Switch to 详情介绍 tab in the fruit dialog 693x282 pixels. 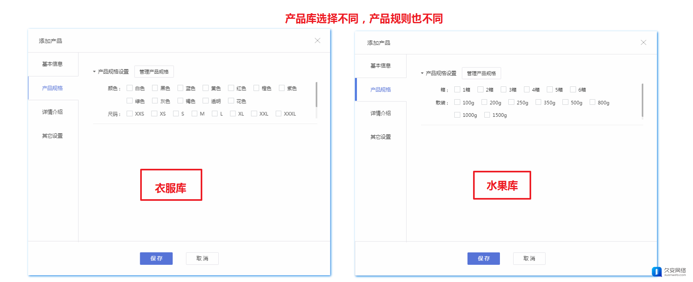click(x=381, y=113)
